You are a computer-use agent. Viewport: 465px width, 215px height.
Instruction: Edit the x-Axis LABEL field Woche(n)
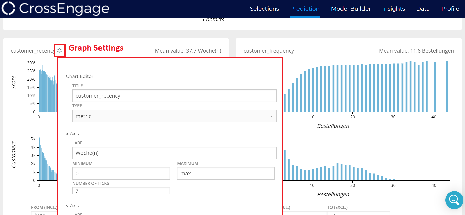tap(174, 153)
